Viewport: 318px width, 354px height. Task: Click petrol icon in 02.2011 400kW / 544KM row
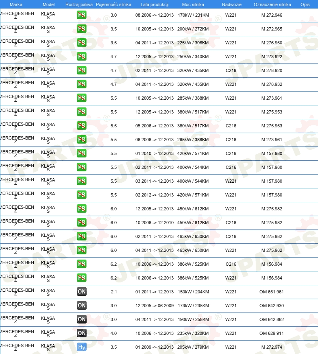[x=81, y=167]
